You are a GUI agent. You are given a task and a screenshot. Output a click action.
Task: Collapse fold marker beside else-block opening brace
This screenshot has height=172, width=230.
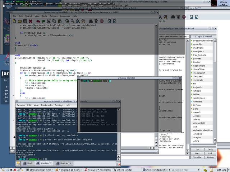[14, 96]
